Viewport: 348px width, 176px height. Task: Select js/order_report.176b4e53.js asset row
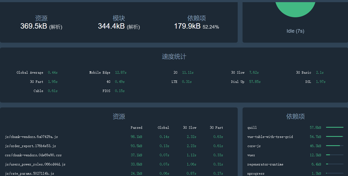pyautogui.click(x=119, y=146)
